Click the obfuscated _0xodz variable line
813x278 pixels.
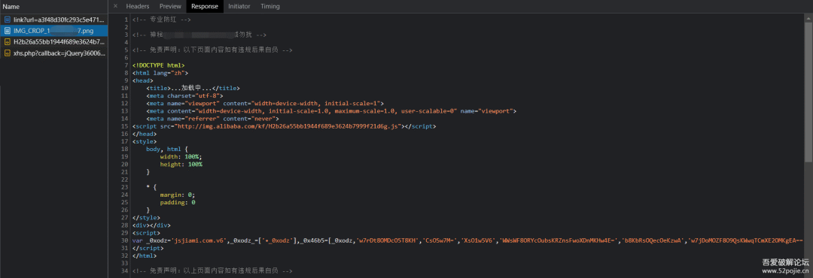[467, 240]
